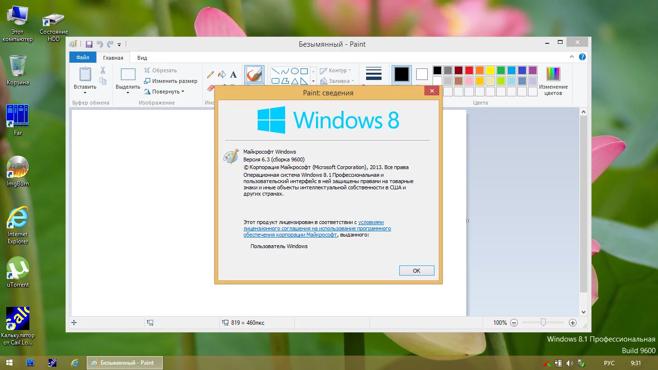This screenshot has height=370, width=658.
Task: Expand the Выделить dropdown arrow
Action: coord(128,92)
